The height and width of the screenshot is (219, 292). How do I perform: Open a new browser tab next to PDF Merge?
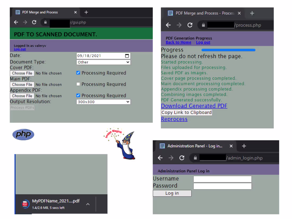pos(86,12)
